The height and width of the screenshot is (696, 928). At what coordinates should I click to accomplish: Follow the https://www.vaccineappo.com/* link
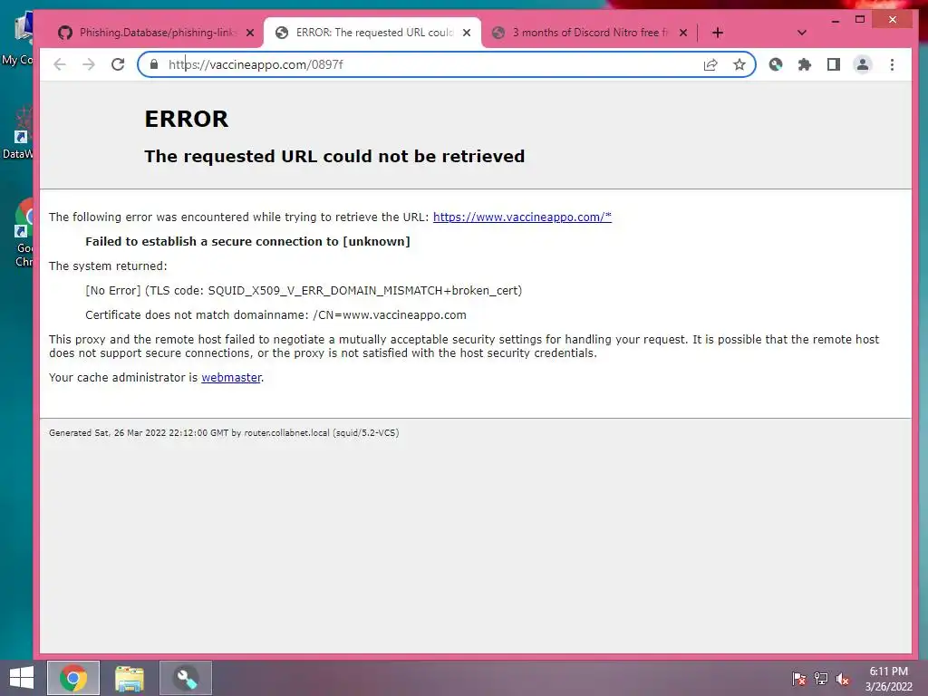[522, 217]
